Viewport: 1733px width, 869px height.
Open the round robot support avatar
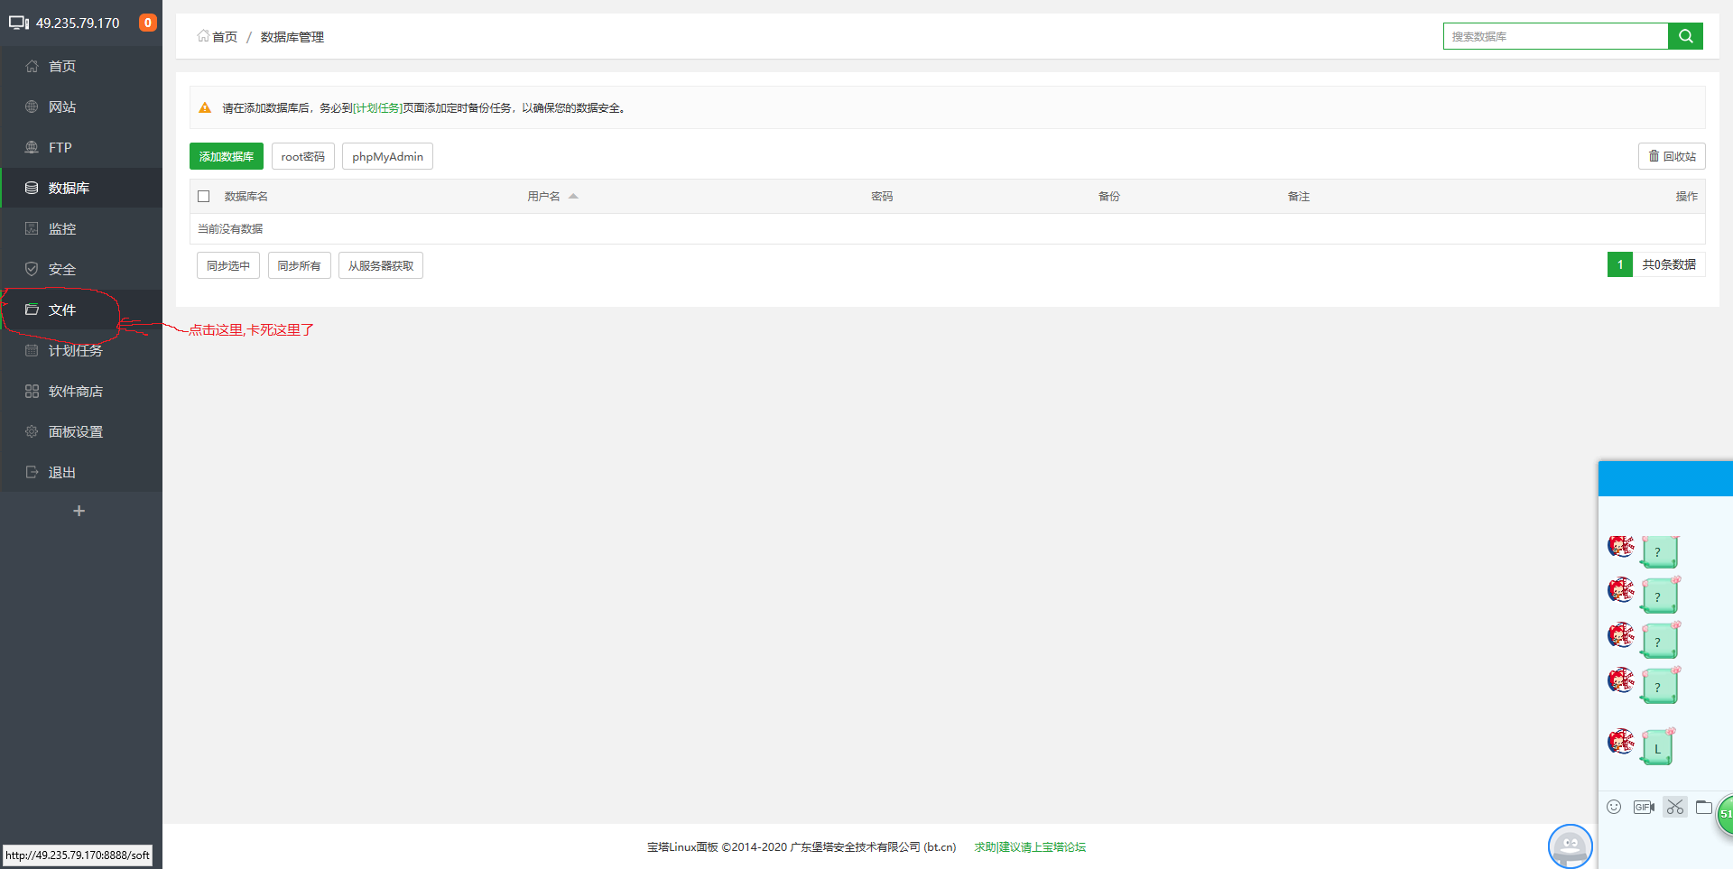(x=1571, y=846)
